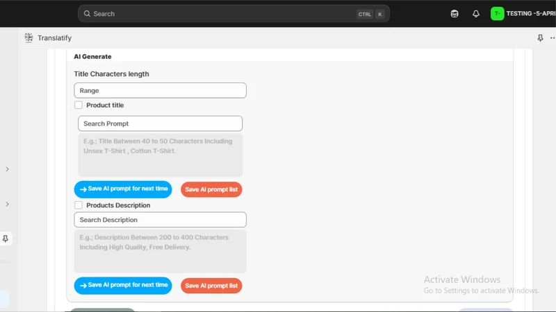The height and width of the screenshot is (312, 556).
Task: Click the Translatify app logo icon
Action: coord(28,37)
